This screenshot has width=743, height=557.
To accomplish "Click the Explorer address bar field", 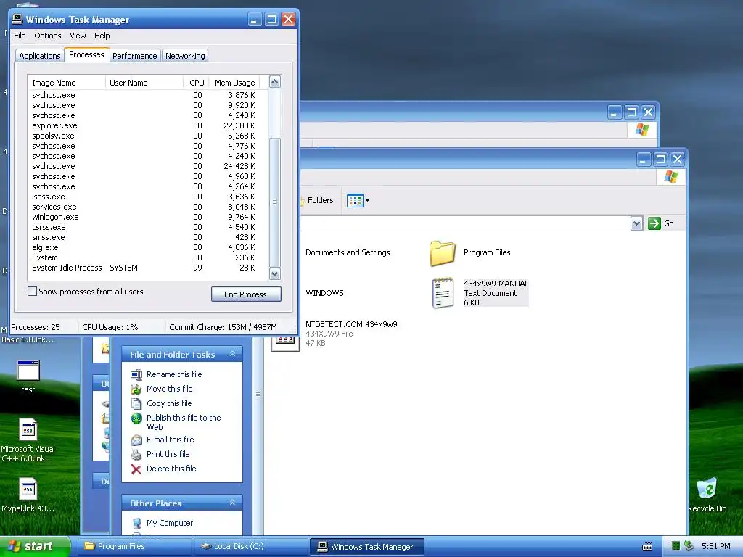I will [x=465, y=223].
